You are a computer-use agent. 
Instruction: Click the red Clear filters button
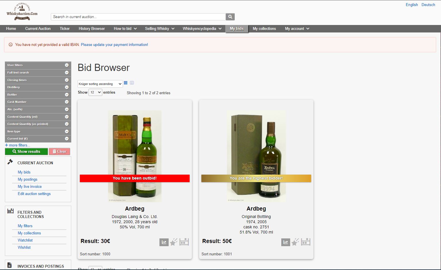click(x=59, y=152)
